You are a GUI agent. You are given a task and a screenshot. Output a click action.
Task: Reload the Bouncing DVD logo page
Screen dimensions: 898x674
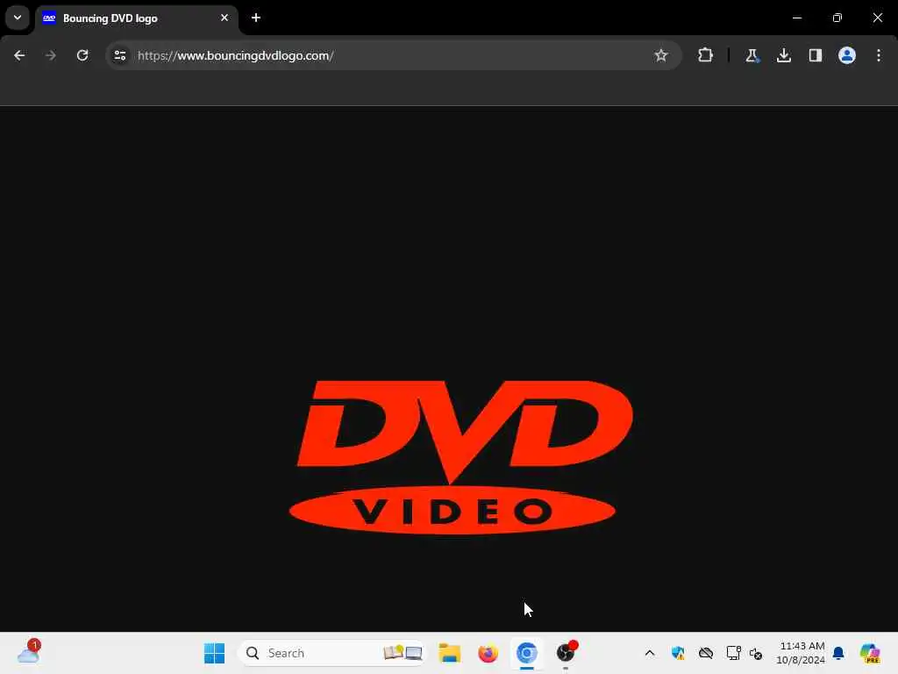pos(82,55)
